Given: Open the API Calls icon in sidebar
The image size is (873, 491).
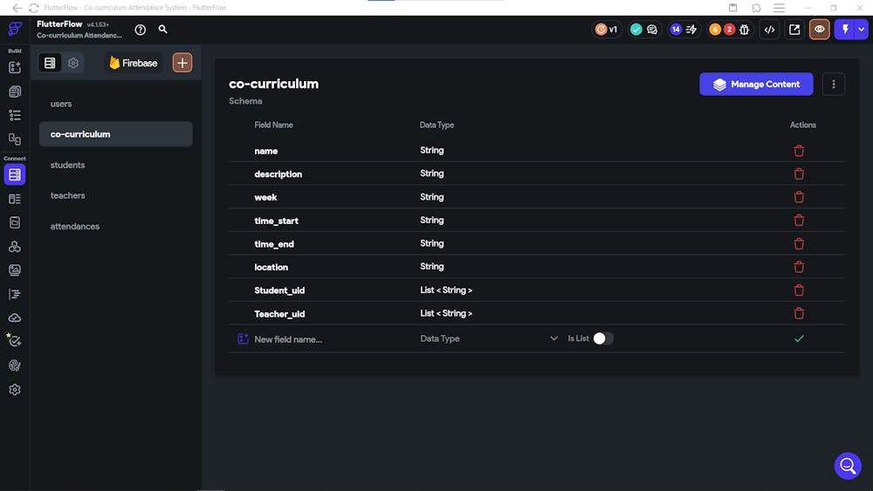Looking at the screenshot, I should click(15, 246).
